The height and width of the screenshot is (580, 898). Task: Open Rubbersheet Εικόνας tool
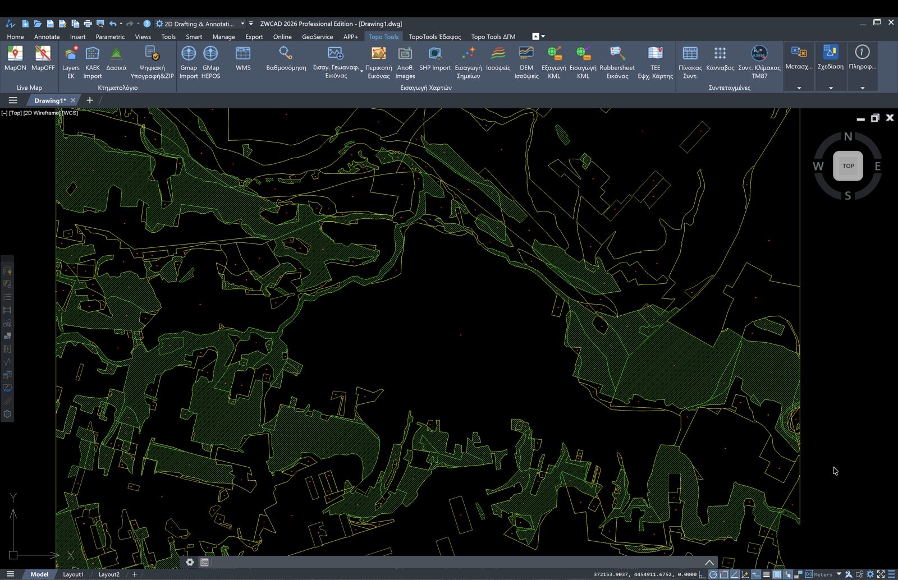[x=617, y=62]
